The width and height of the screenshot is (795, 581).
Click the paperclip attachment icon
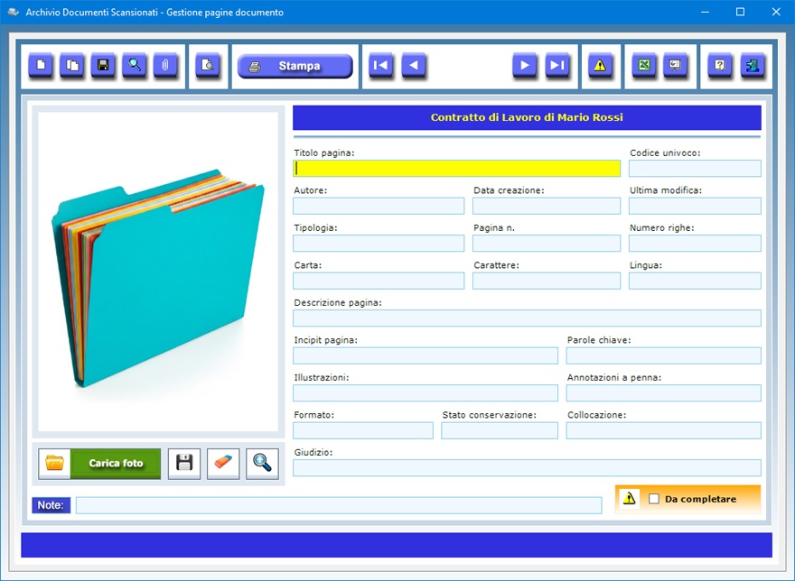point(165,66)
